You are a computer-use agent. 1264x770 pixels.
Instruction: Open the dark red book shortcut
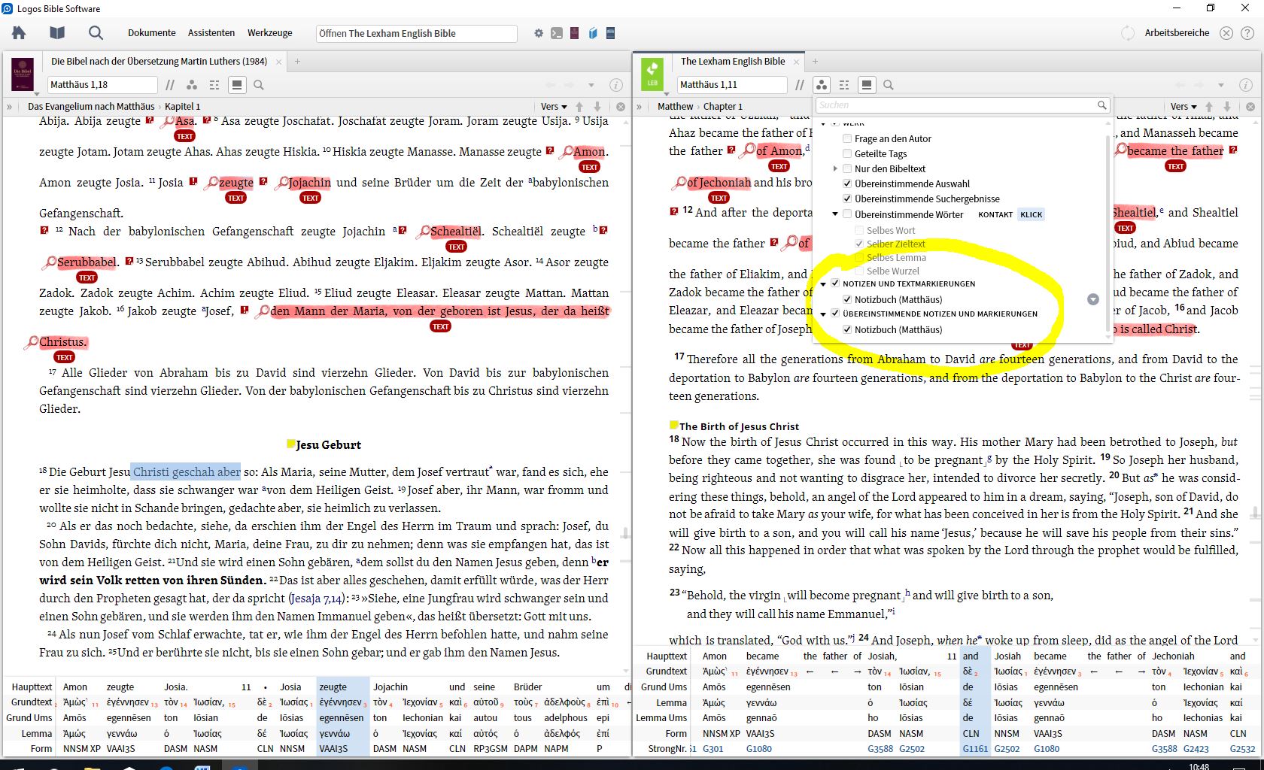(575, 33)
